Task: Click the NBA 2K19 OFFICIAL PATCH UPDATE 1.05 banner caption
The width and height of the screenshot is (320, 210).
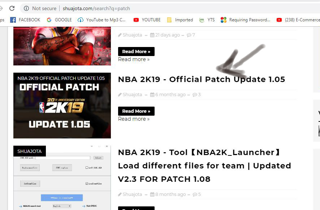Action: (61, 78)
